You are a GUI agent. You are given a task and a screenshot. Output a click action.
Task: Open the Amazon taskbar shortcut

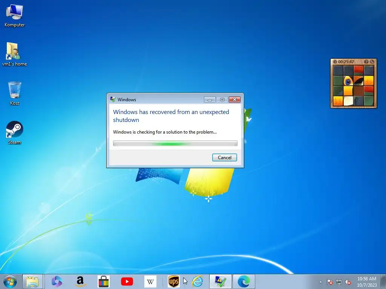[x=80, y=281]
